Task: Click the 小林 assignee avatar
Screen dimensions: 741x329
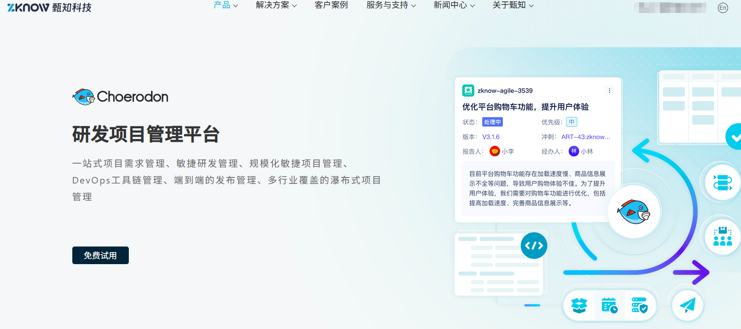Action: (x=574, y=151)
